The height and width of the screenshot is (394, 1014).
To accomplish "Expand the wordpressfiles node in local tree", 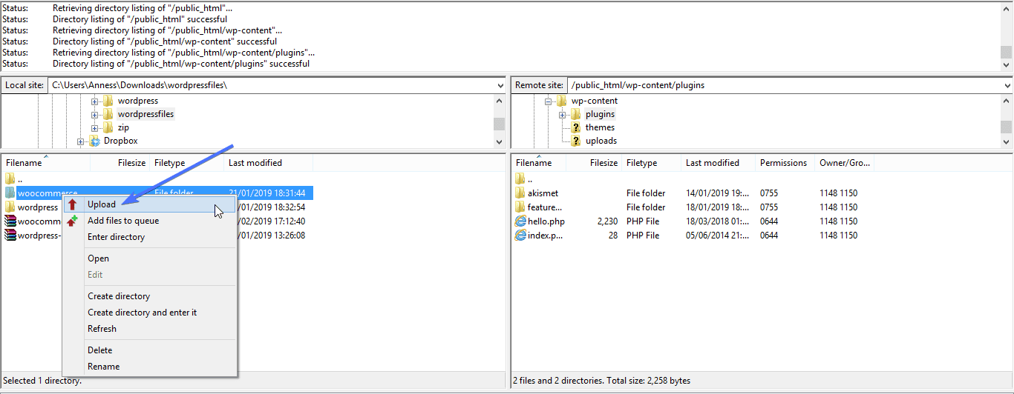I will [95, 115].
